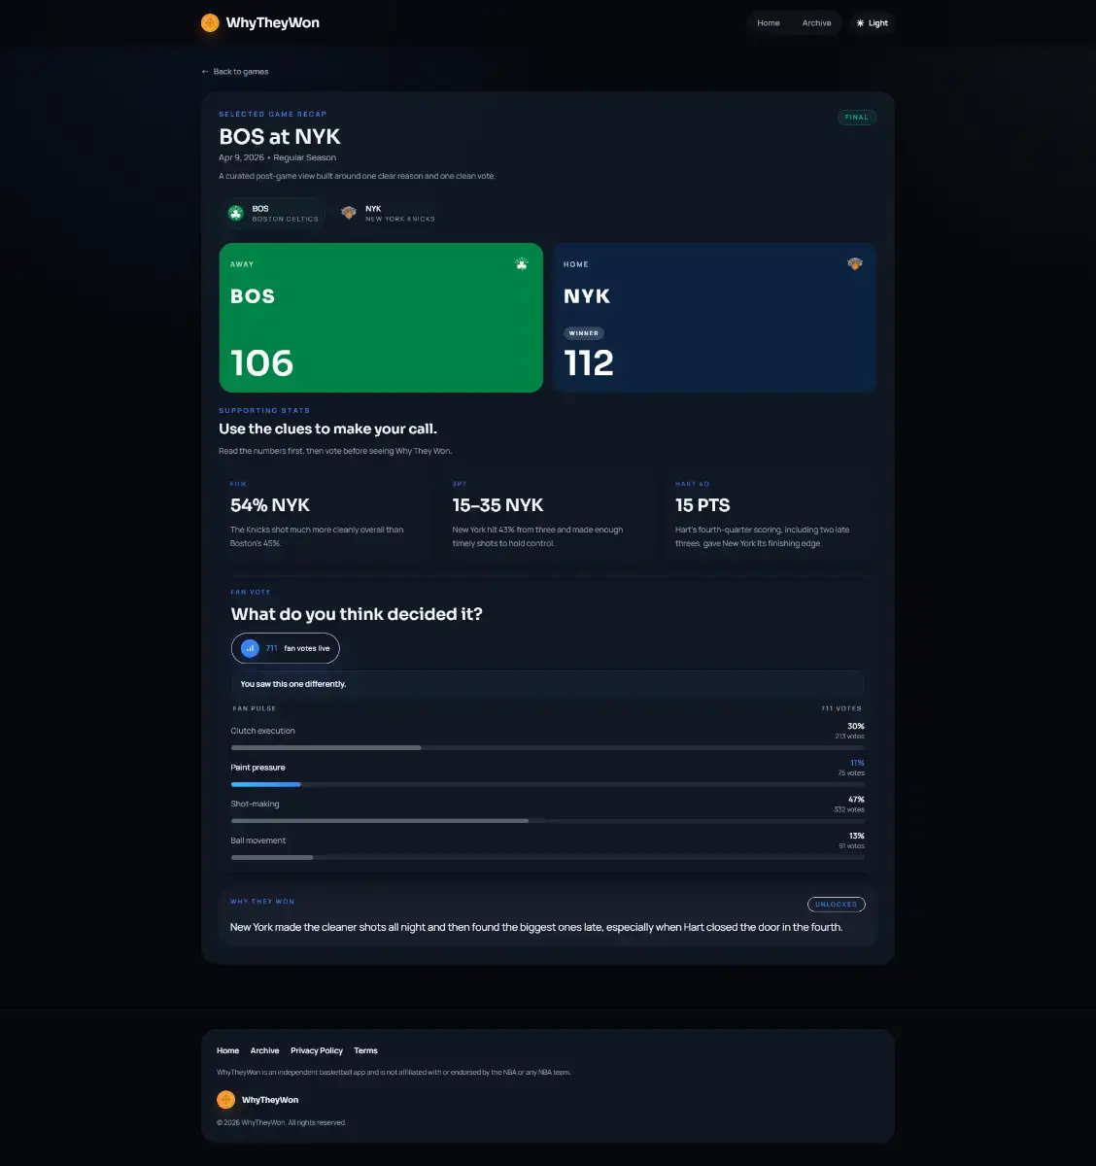Click the orange basketball logo in the header
Image resolution: width=1096 pixels, height=1166 pixels.
tap(210, 22)
